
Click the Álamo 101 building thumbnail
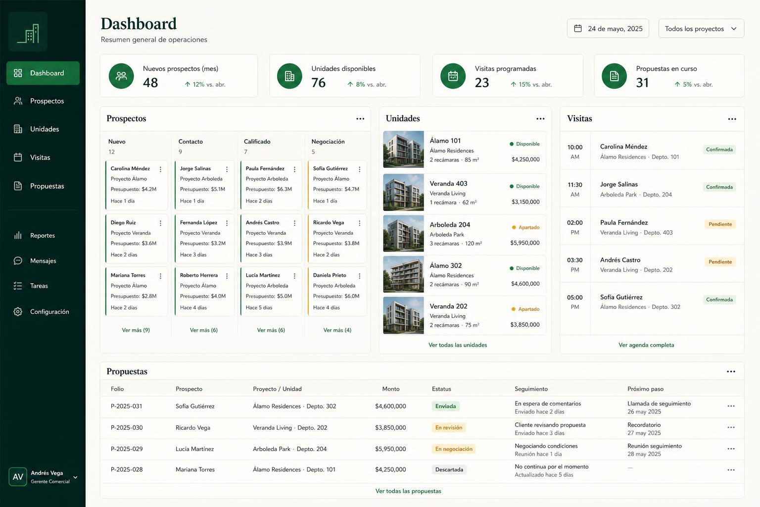(x=404, y=150)
